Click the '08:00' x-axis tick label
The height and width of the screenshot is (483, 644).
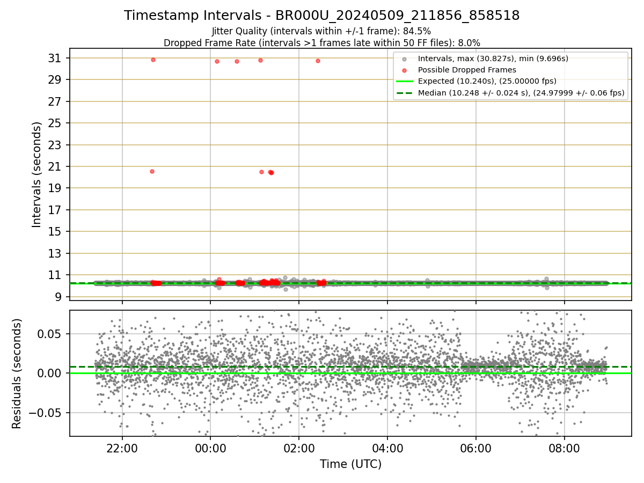pyautogui.click(x=564, y=448)
